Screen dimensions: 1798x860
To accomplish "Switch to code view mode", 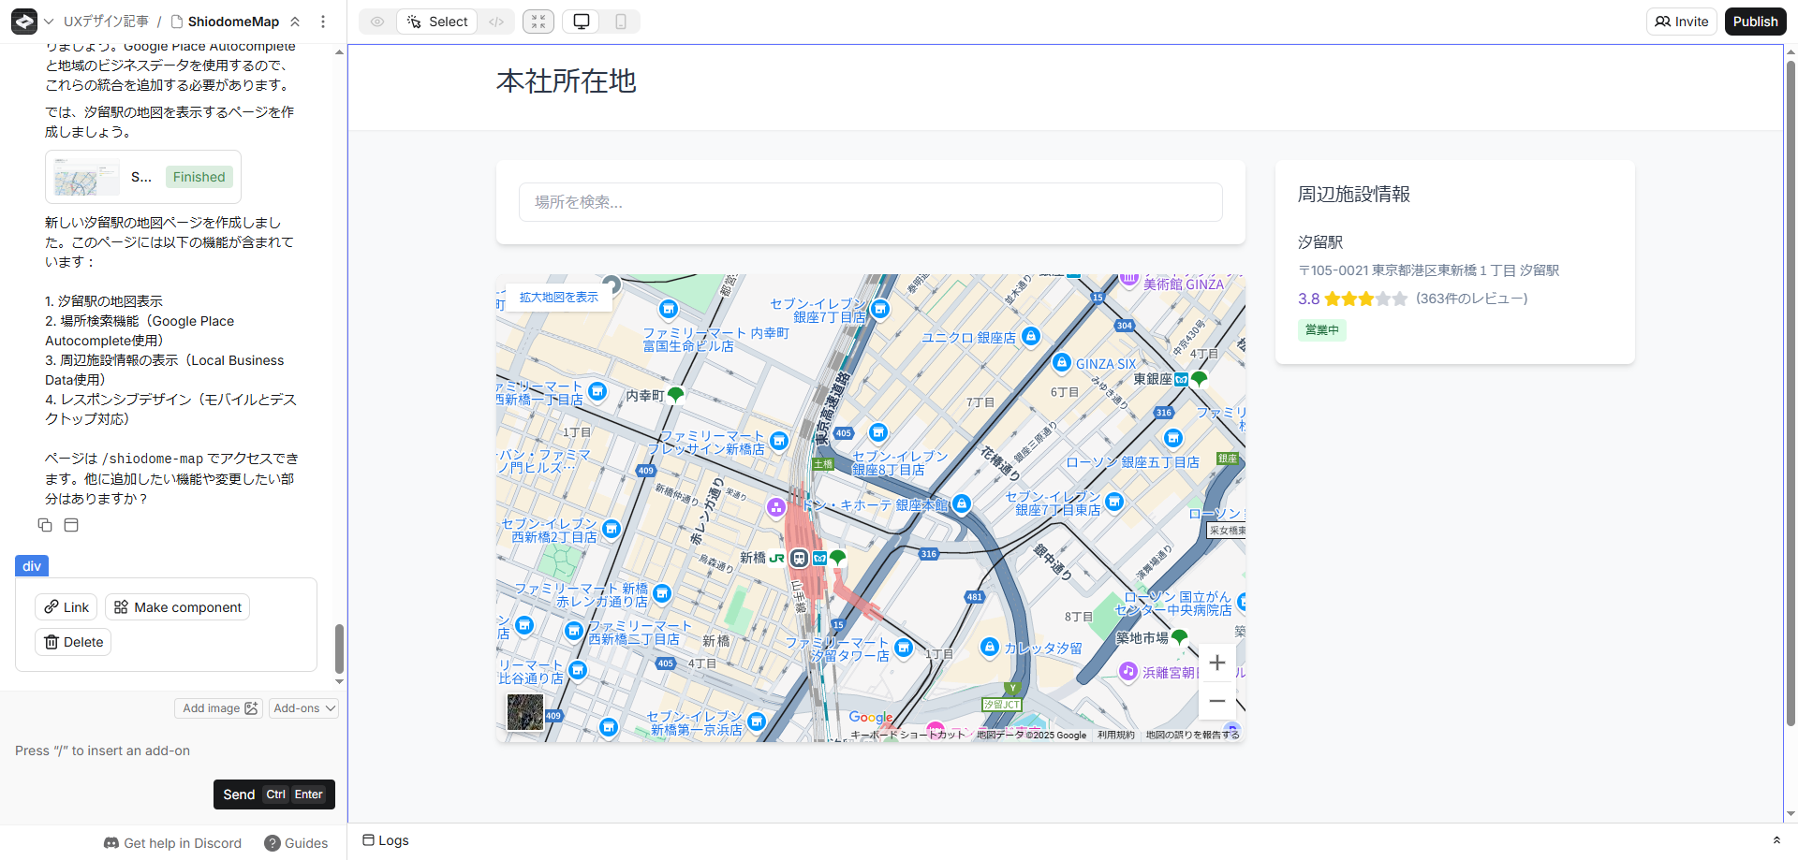I will click(496, 22).
